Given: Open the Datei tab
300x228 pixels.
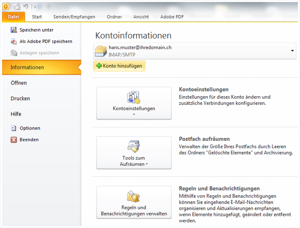Looking at the screenshot, I should coord(13,17).
